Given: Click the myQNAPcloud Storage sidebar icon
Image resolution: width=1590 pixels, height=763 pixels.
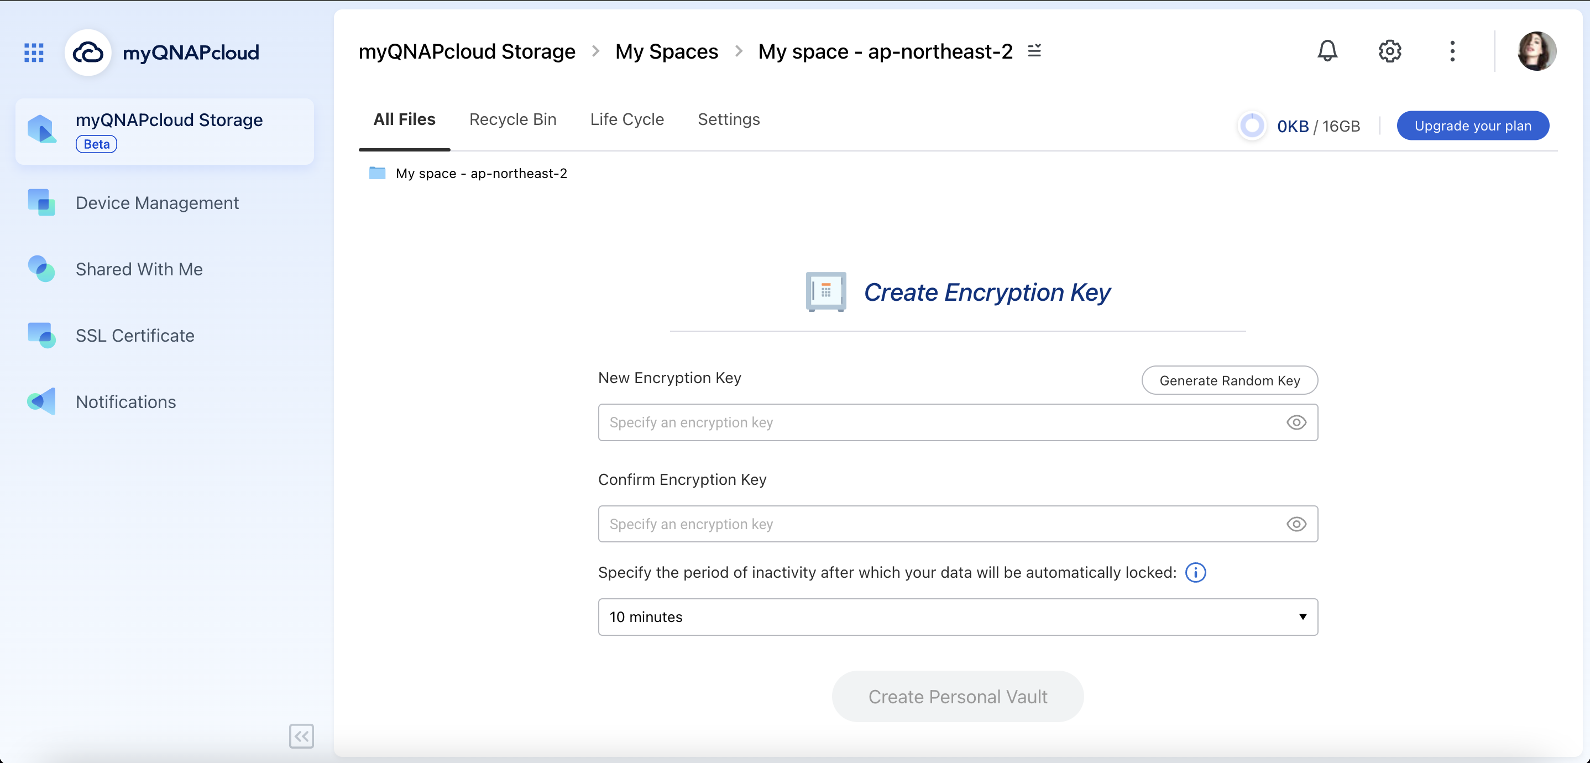Looking at the screenshot, I should point(41,128).
